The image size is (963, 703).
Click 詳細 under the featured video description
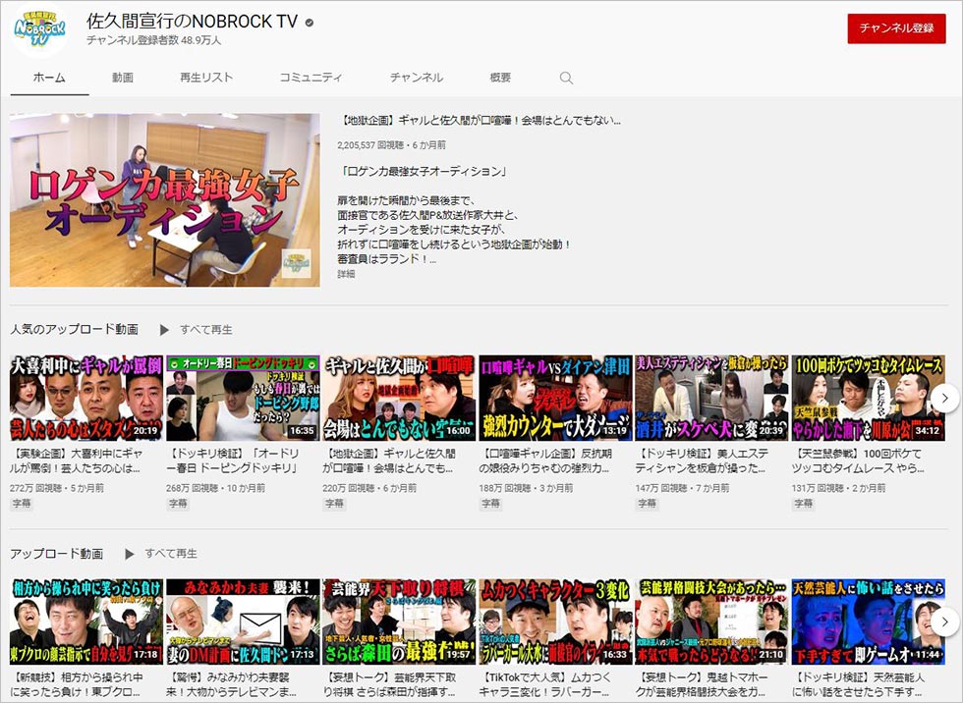(346, 274)
